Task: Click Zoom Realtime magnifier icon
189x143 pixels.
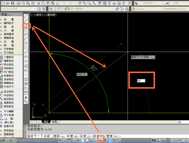Action: pos(84,3)
